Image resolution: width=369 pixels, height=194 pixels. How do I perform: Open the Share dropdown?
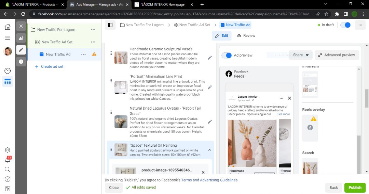(301, 55)
